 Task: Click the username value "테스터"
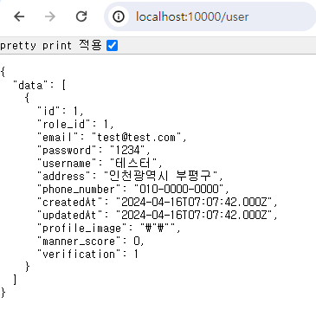(133, 164)
